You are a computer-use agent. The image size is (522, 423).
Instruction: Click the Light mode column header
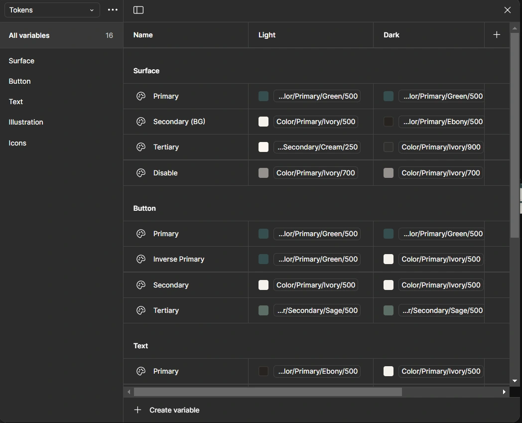(267, 35)
